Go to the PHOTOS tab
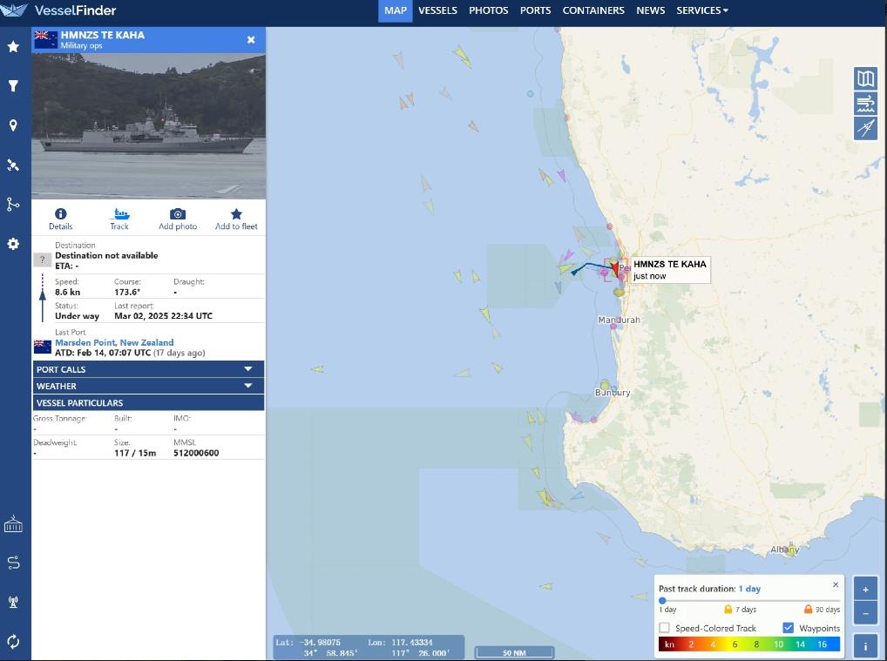 [489, 10]
